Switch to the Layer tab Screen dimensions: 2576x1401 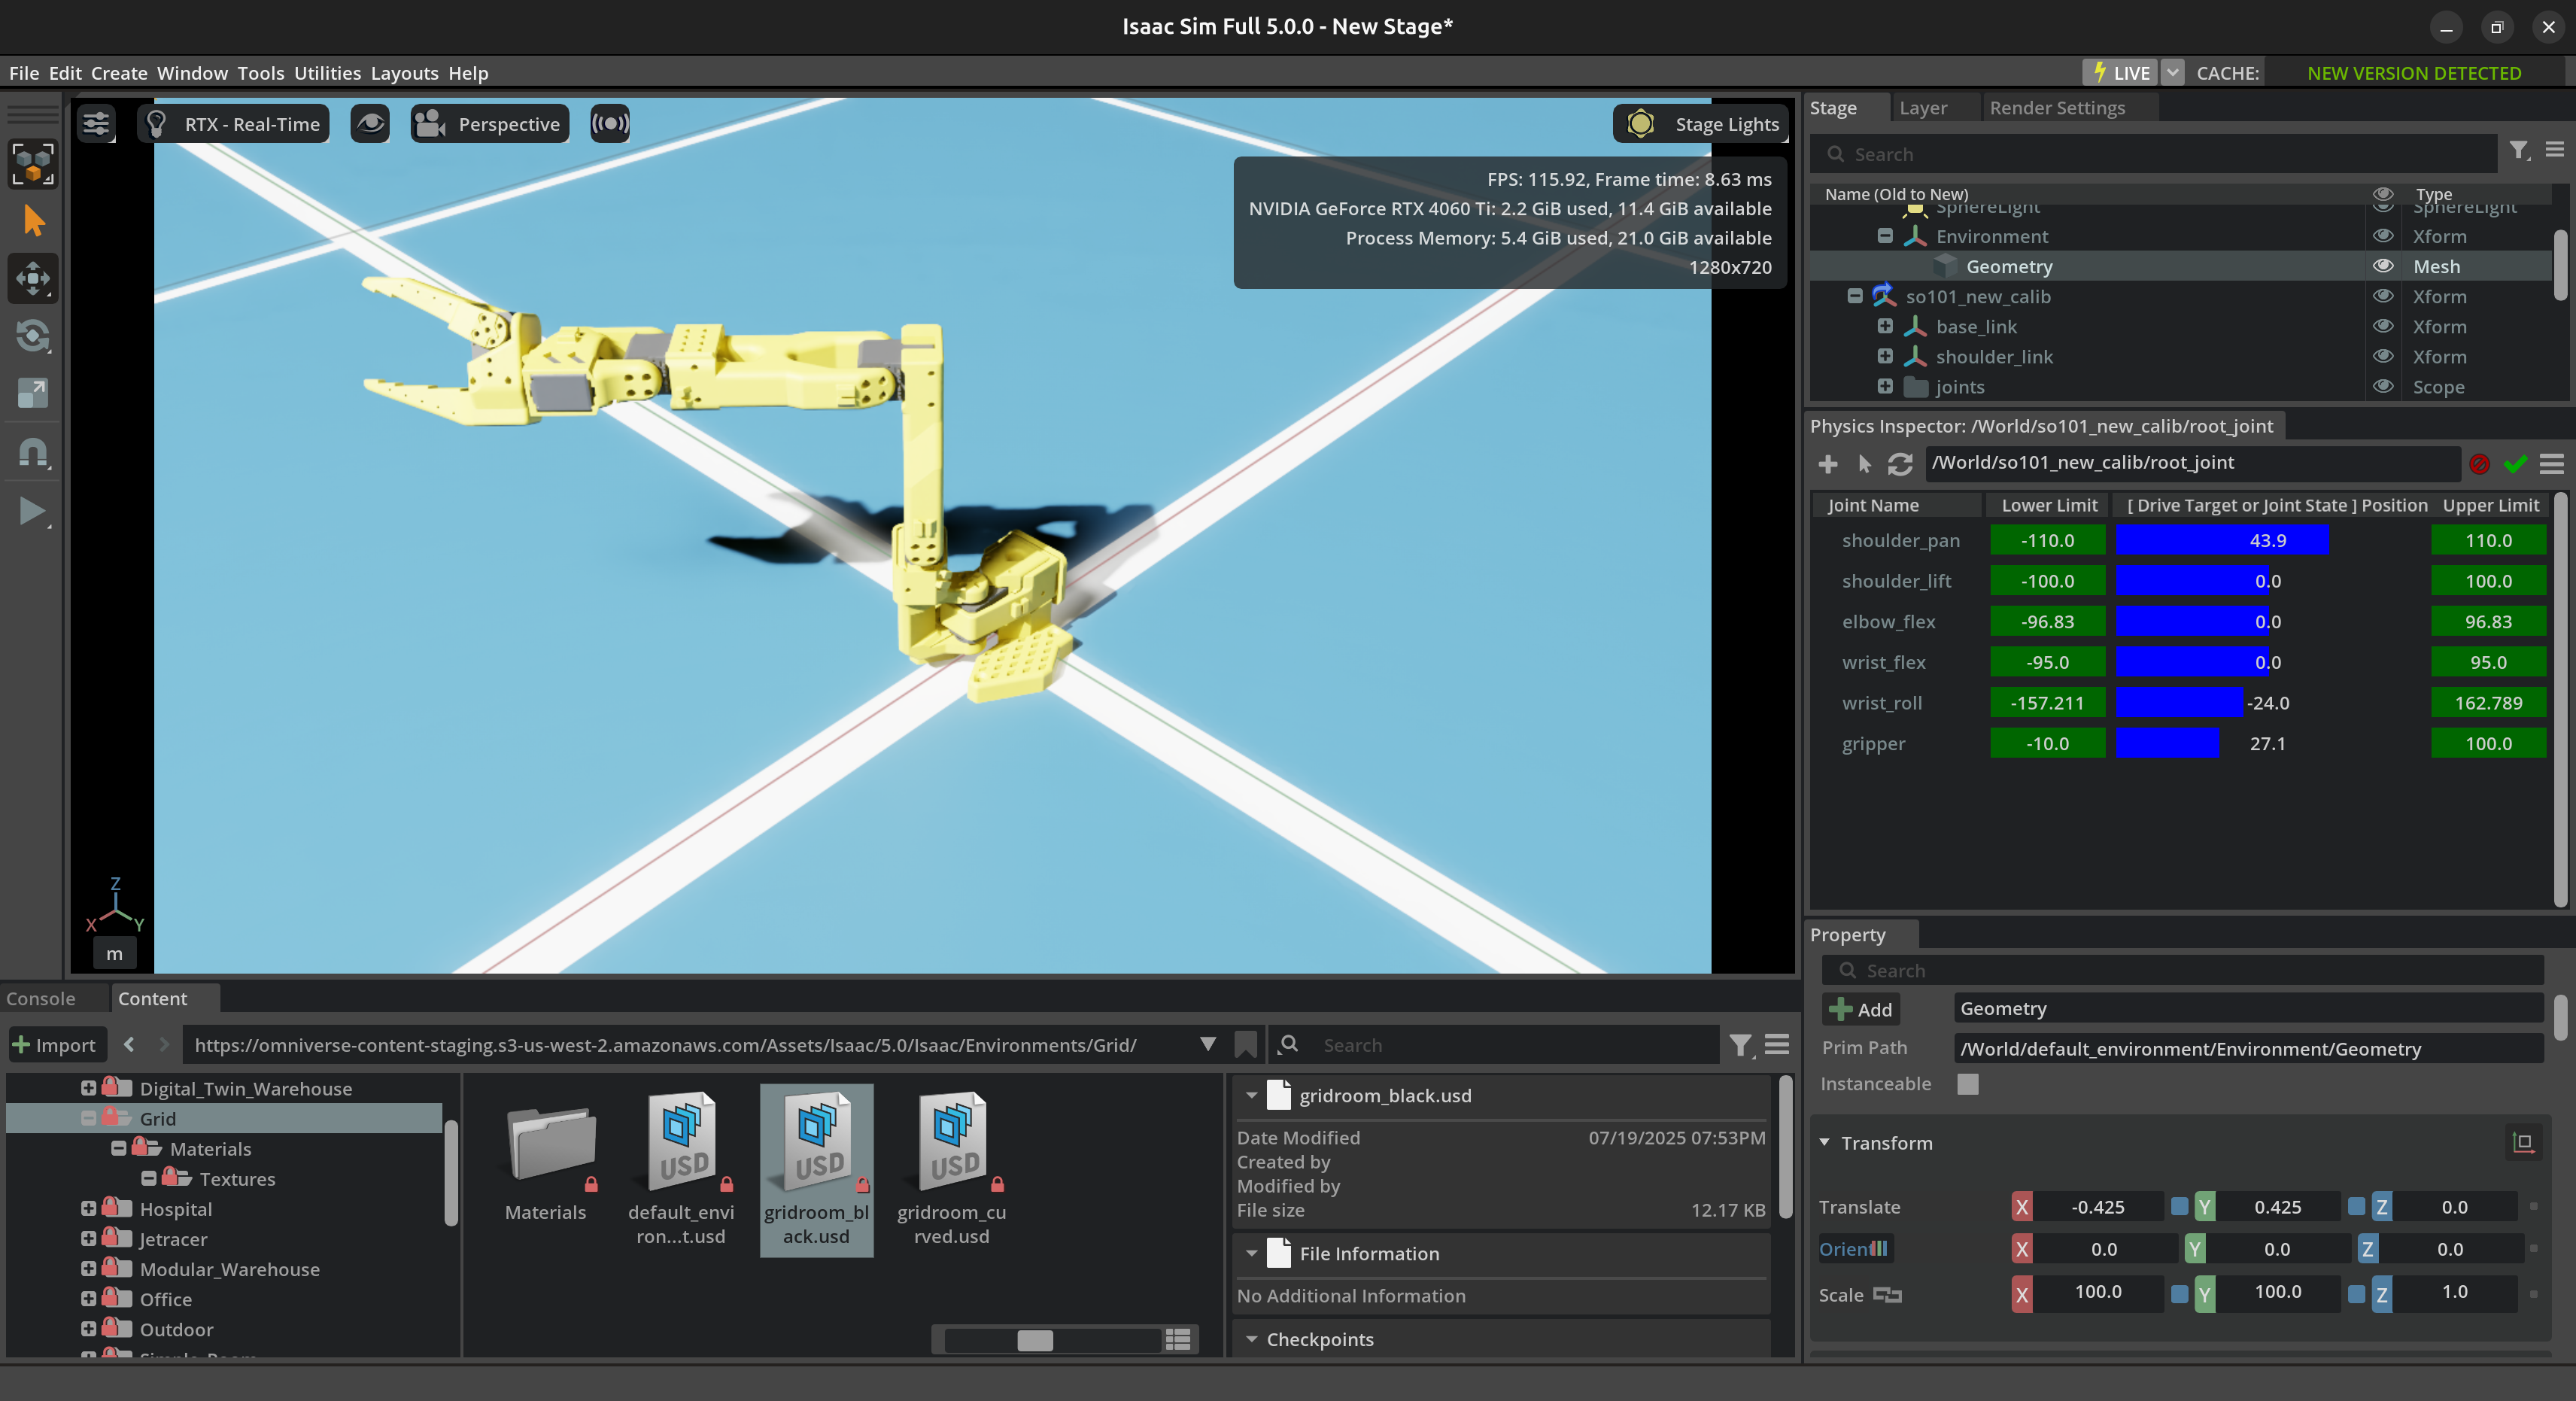pos(1922,108)
